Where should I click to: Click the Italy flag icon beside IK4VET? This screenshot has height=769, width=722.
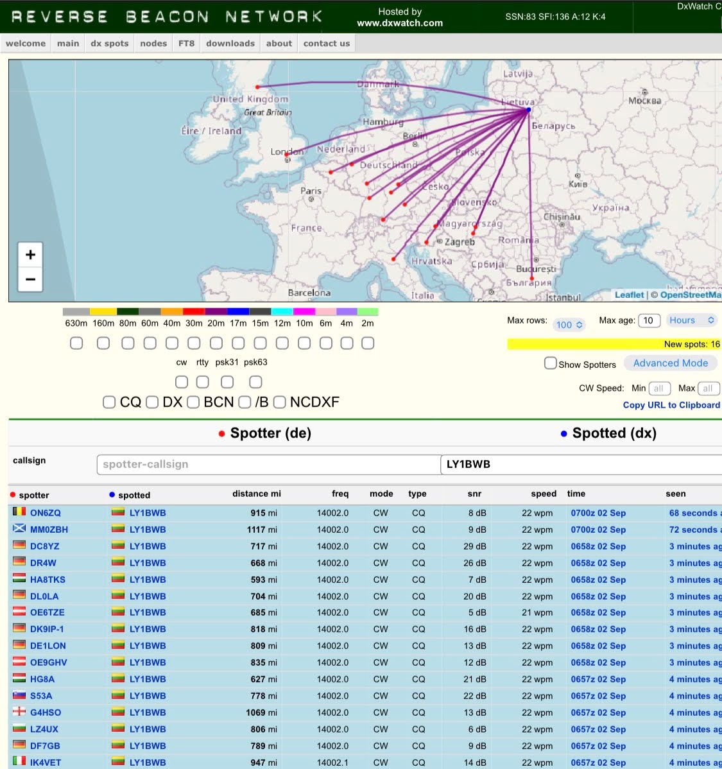click(x=19, y=762)
